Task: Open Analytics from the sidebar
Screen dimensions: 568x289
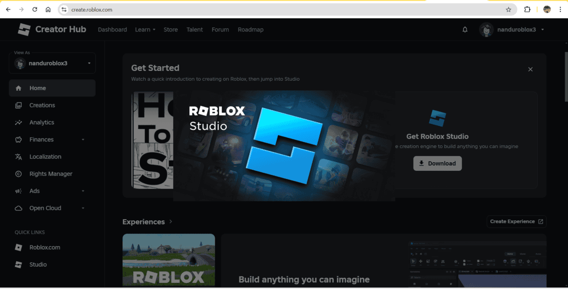Action: click(42, 122)
